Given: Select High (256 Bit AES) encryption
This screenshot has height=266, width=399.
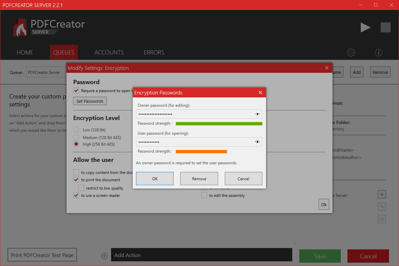Looking at the screenshot, I should pos(76,144).
